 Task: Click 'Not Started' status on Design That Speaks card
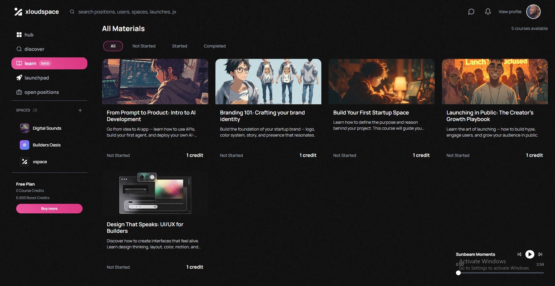(118, 267)
